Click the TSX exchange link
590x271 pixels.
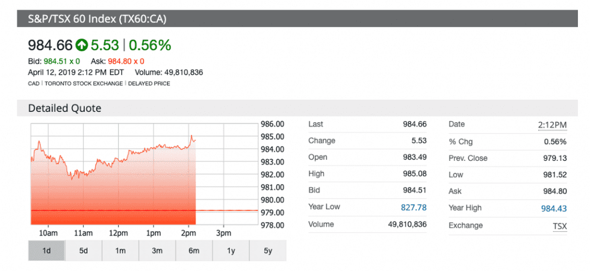pyautogui.click(x=560, y=225)
